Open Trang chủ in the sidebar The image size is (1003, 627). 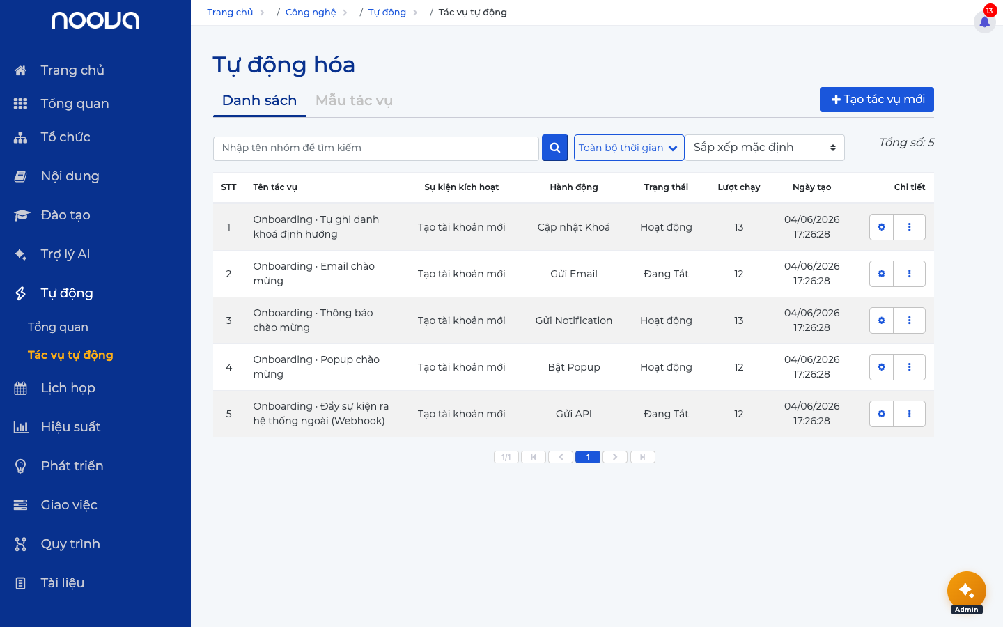(72, 70)
